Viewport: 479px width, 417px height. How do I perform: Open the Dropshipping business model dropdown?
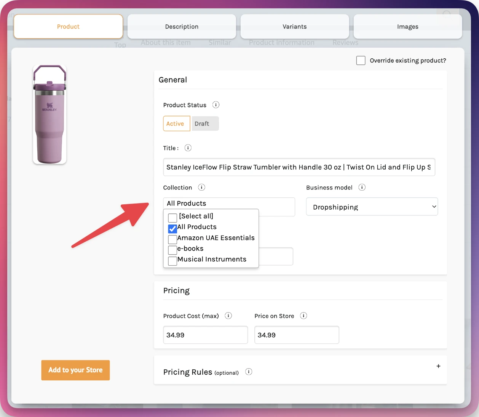tap(372, 207)
